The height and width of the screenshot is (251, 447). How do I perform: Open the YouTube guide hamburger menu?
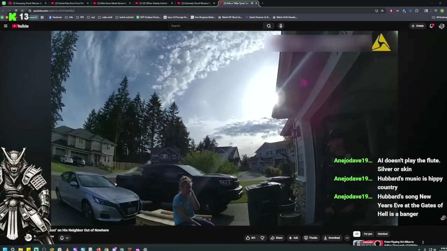pos(6,26)
